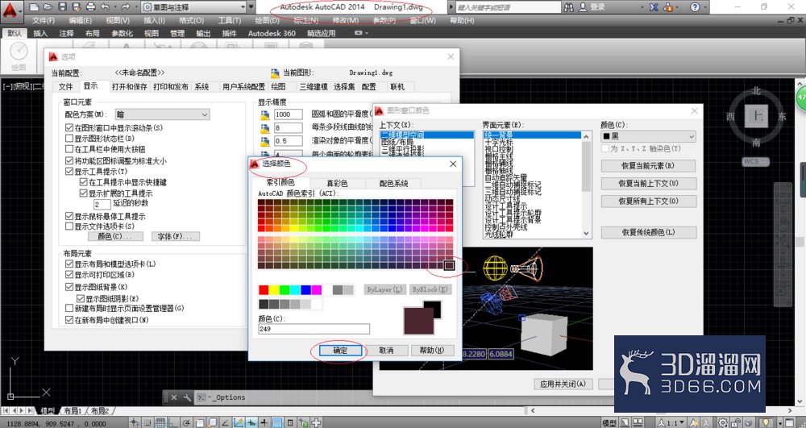Screen dimensions: 806x428
Task: Confirm color selection with 确定 button
Action: 340,351
